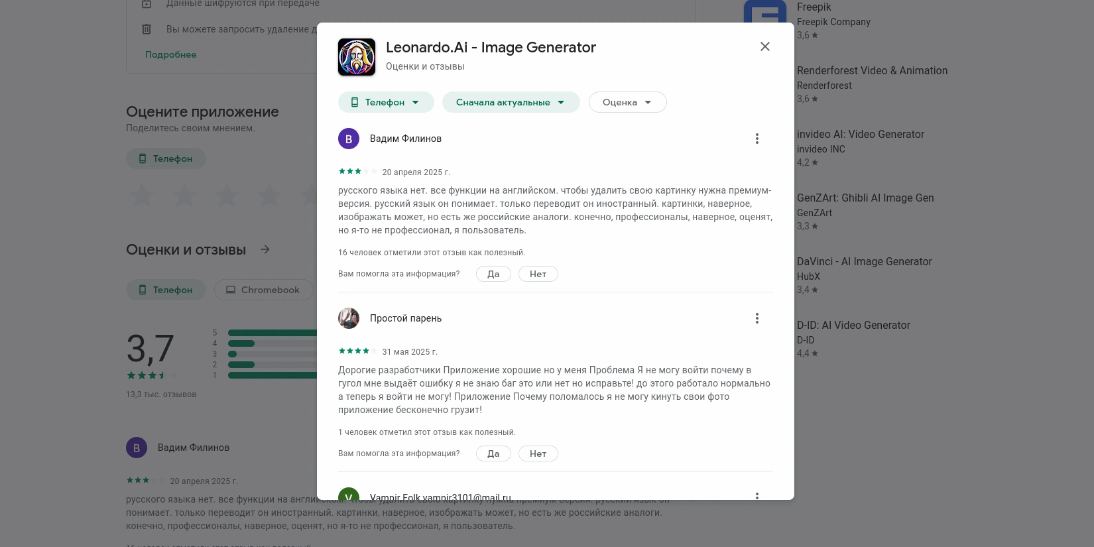1094x547 pixels.
Task: Click the Оценки и отзывы dialog subtitle
Action: [425, 66]
